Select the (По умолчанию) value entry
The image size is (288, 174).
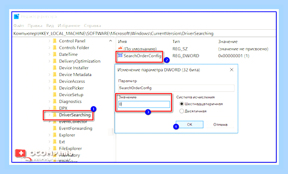pos(140,49)
